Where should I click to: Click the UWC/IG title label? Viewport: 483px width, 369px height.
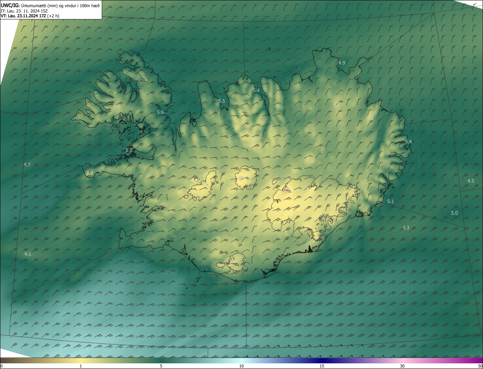click(x=10, y=6)
